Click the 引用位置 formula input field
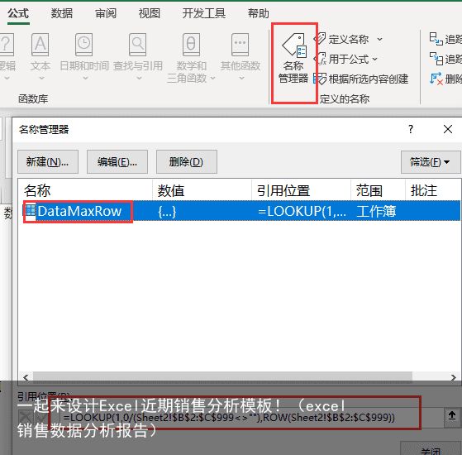Image resolution: width=462 pixels, height=455 pixels. pyautogui.click(x=251, y=417)
